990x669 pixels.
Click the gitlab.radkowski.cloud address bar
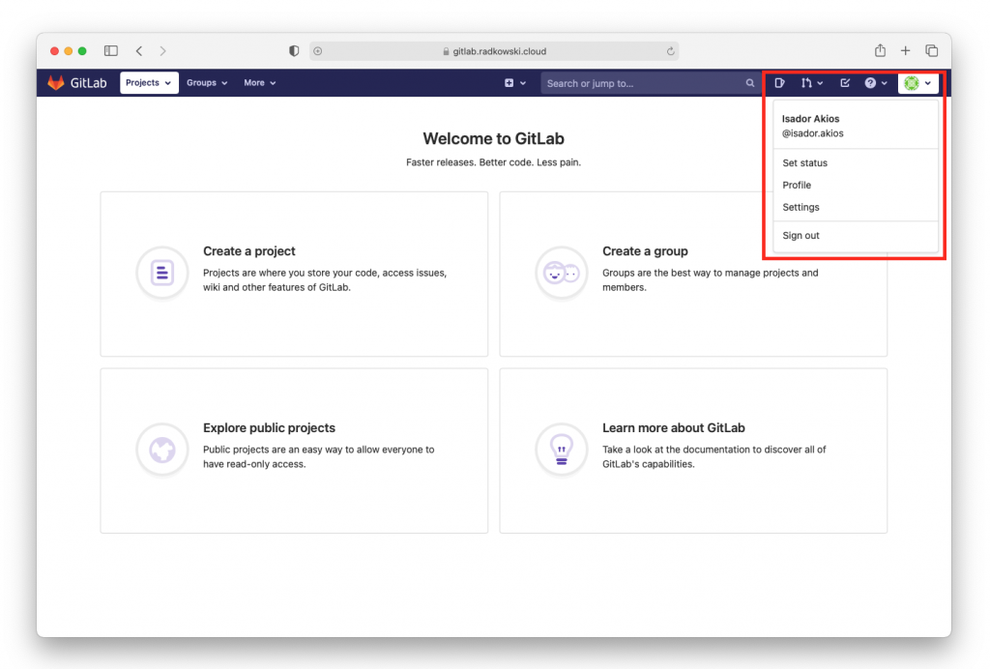pyautogui.click(x=494, y=51)
